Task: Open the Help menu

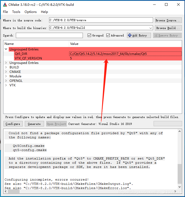Action: pos(44,12)
